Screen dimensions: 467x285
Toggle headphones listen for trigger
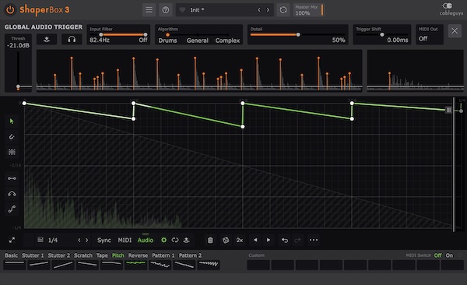pyautogui.click(x=72, y=40)
